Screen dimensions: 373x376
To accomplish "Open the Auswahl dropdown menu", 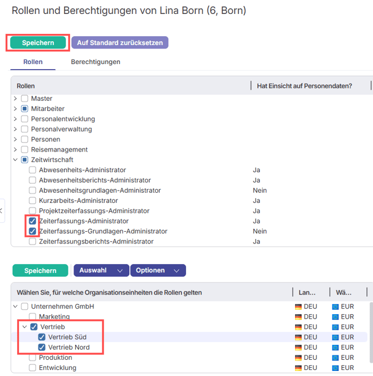I will (101, 270).
